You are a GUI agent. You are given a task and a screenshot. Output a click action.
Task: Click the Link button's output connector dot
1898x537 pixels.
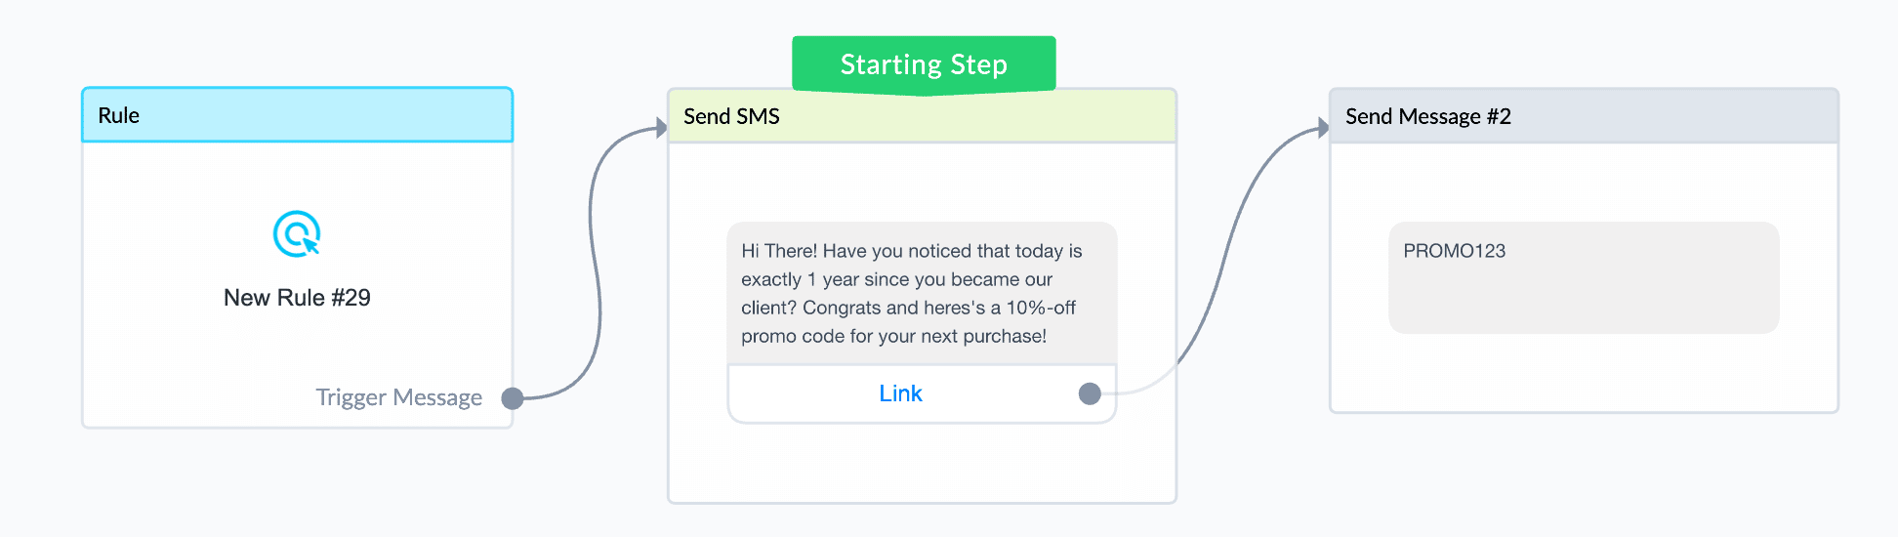[1090, 393]
